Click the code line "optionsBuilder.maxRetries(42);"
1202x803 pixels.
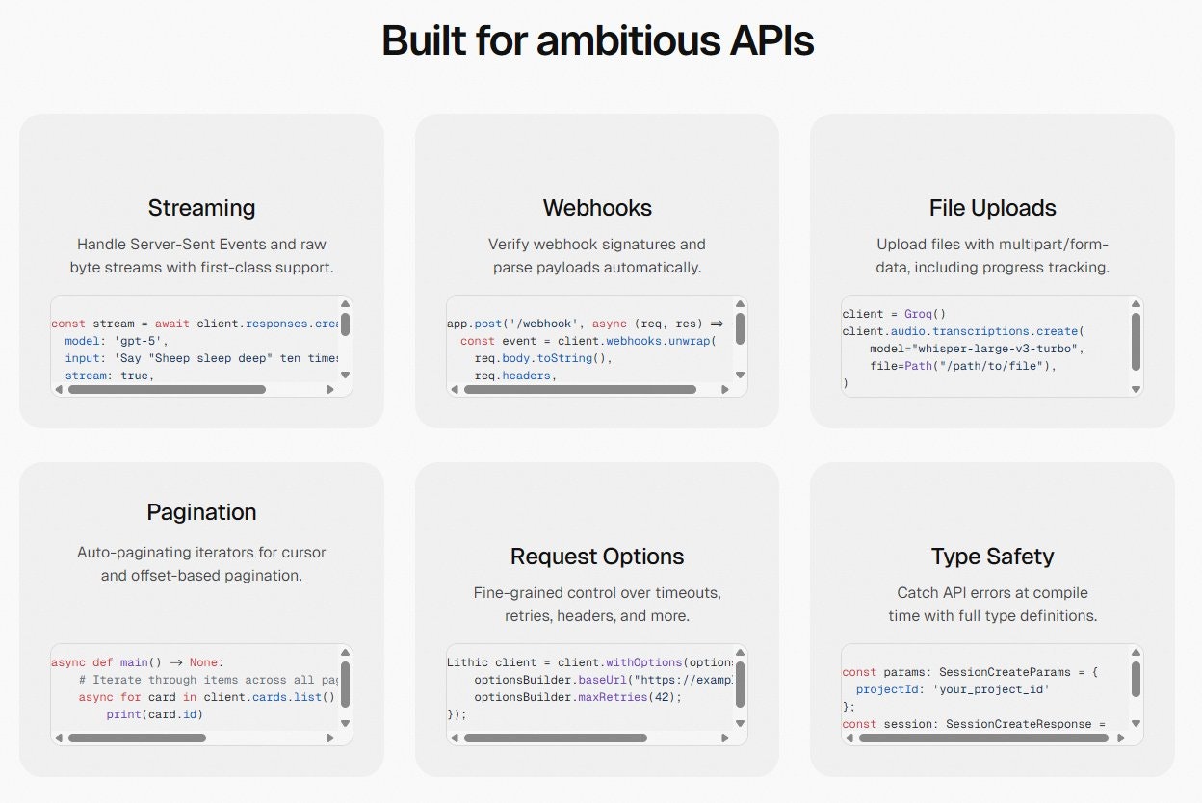(578, 697)
